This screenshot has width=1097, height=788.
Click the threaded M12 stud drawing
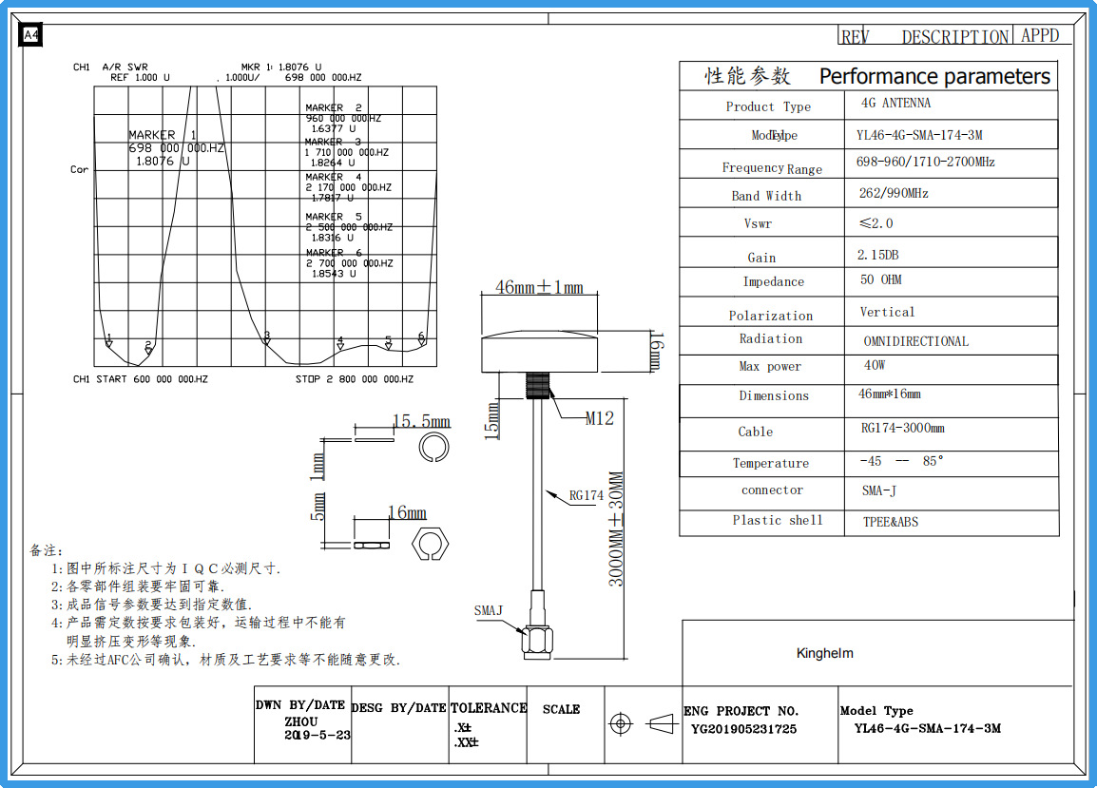click(x=537, y=386)
